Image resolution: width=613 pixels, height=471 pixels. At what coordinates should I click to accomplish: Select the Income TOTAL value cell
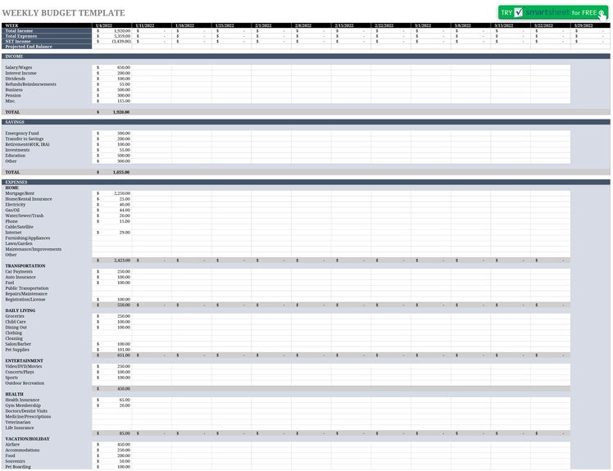pos(111,111)
